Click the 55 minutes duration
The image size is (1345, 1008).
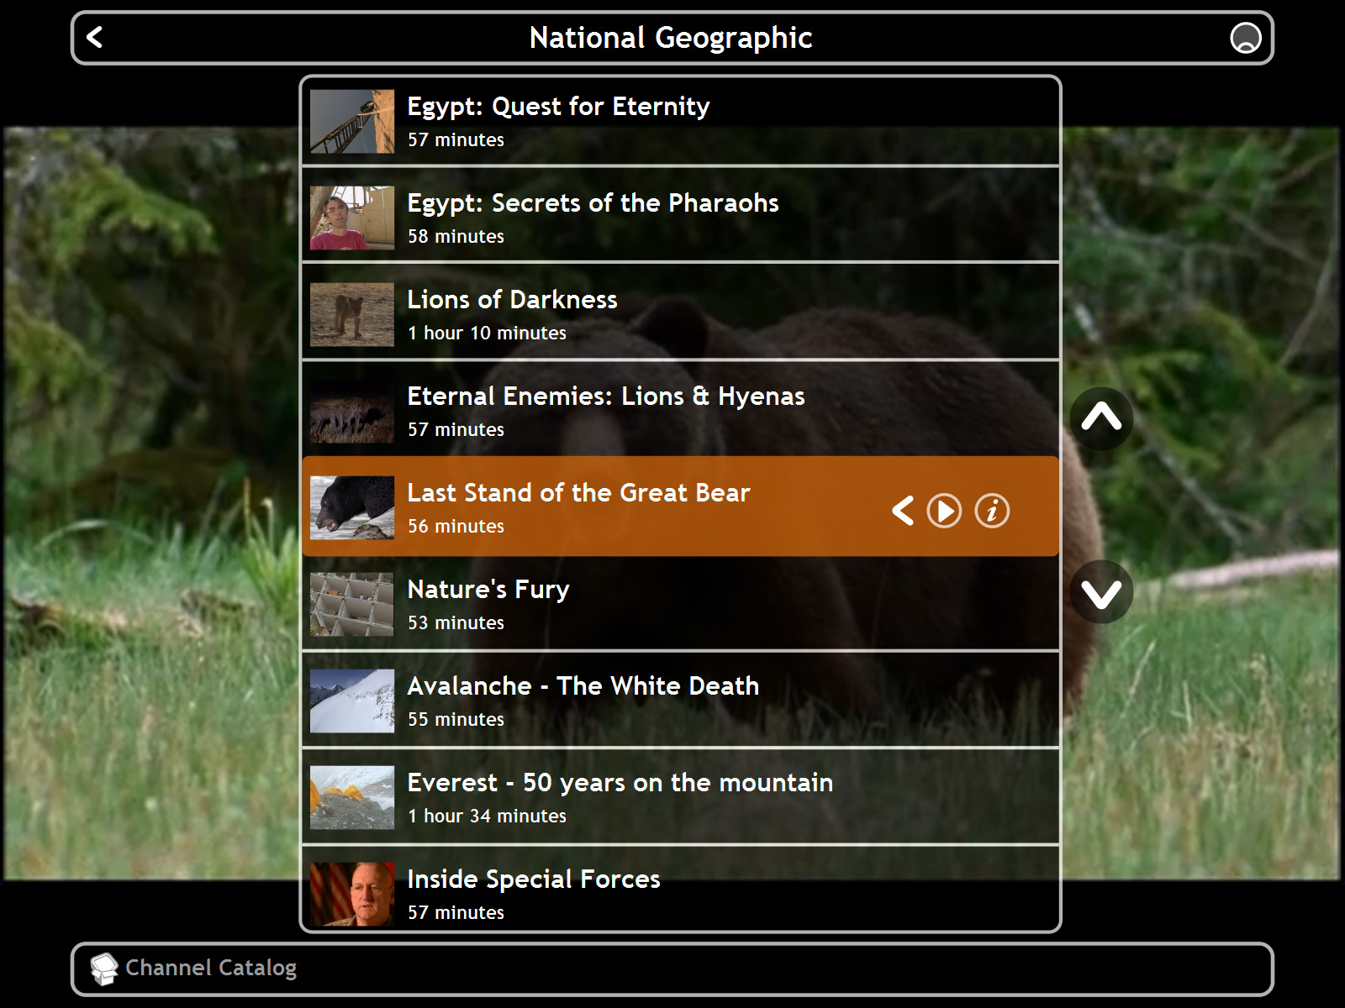coord(456,720)
